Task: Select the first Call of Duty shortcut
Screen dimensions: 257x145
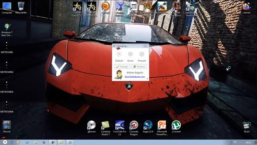Action: [x=78, y=9]
